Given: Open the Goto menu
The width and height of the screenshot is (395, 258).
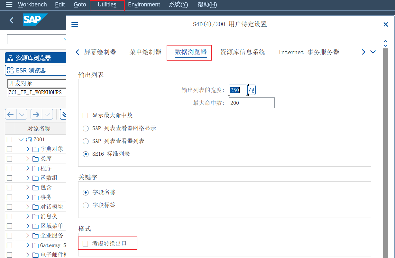Looking at the screenshot, I should pos(80,4).
